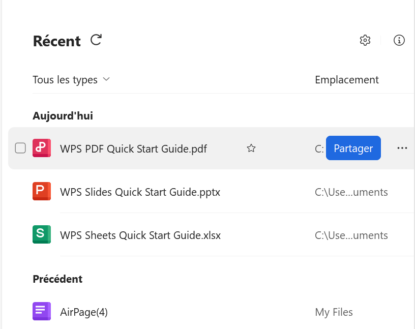The image size is (415, 329).
Task: Select the checkbox to mark the highlighted row
Action: pyautogui.click(x=20, y=148)
